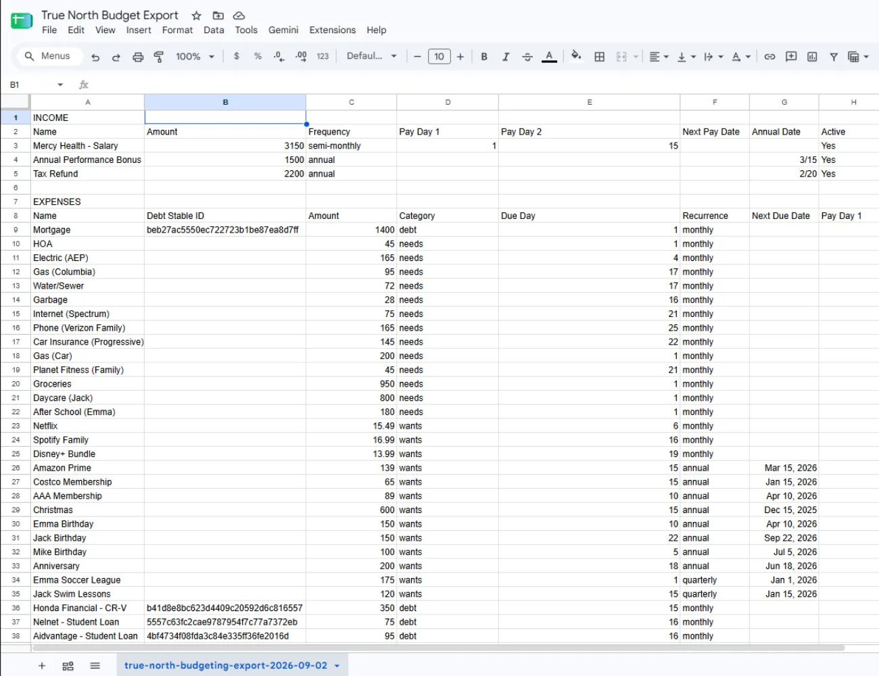Open more number formats (123)
879x676 pixels.
(x=323, y=56)
